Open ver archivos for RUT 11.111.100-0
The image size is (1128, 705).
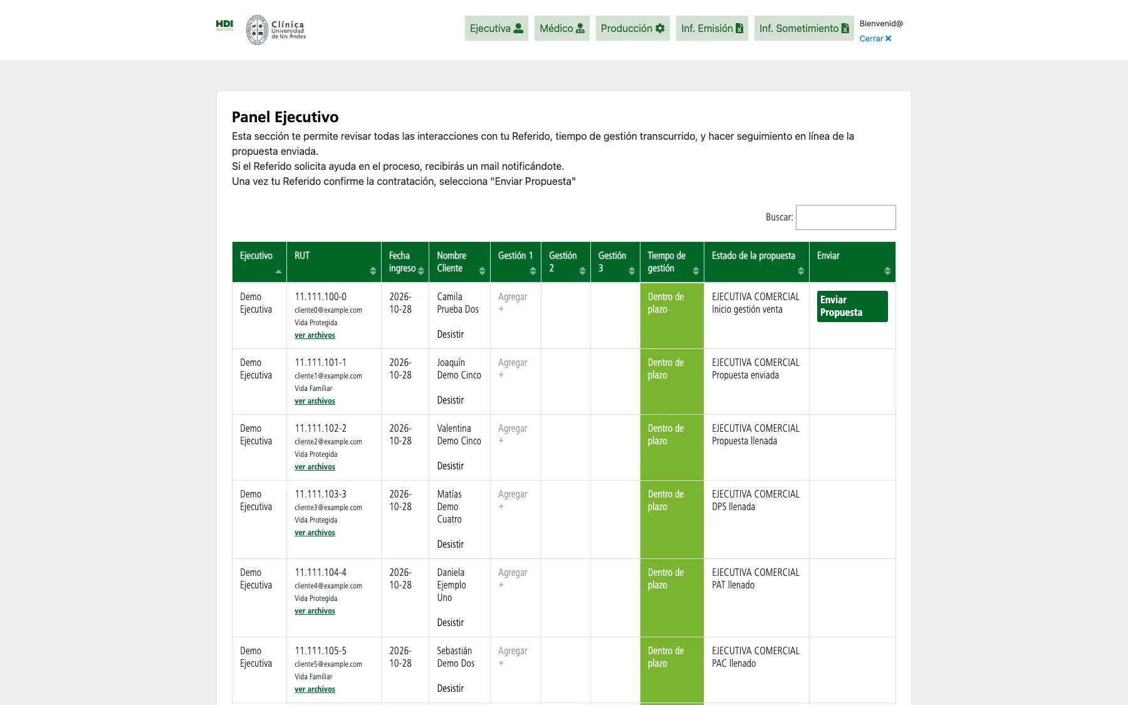[315, 335]
